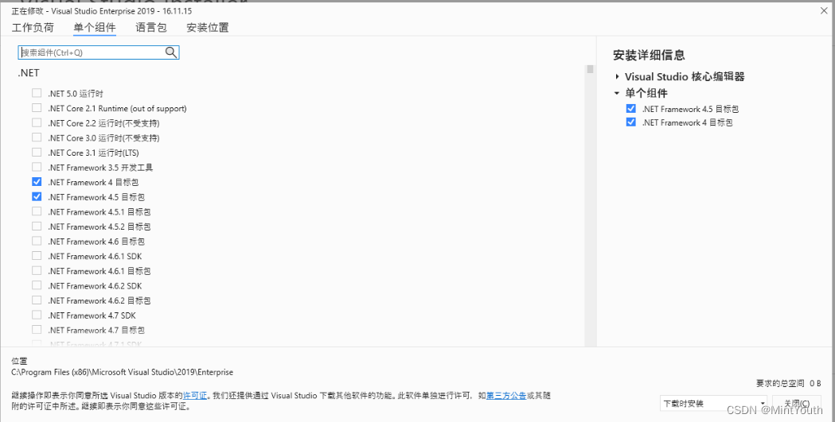Click the component list scrollbar thumb
This screenshot has height=422, width=835.
click(x=590, y=69)
